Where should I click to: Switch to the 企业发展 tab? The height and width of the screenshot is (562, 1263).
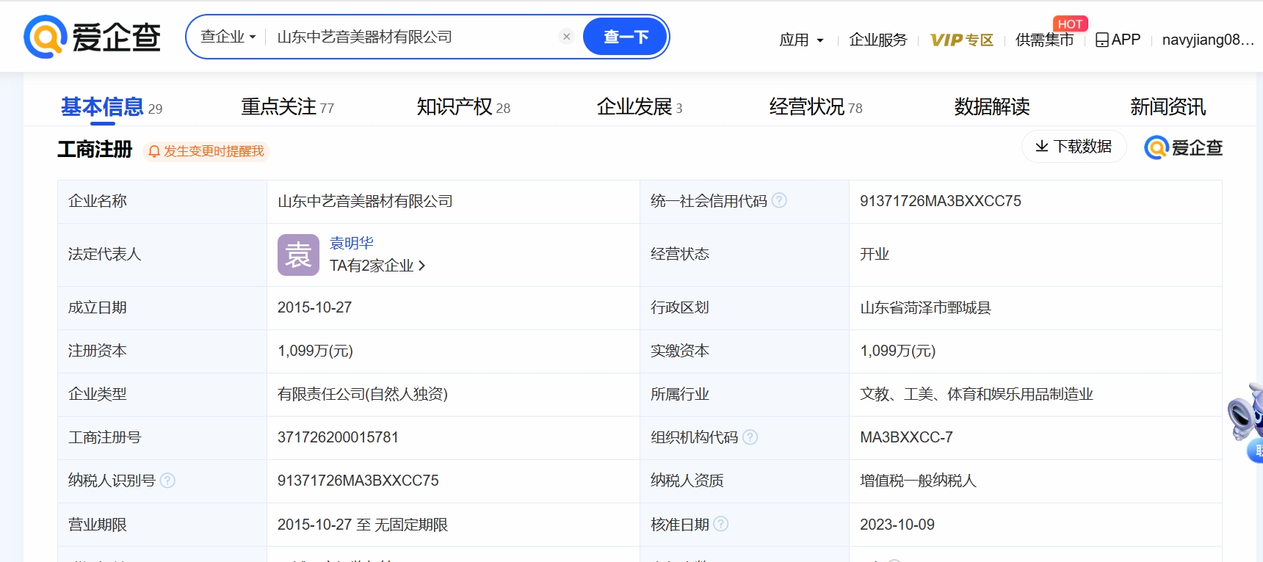click(640, 107)
